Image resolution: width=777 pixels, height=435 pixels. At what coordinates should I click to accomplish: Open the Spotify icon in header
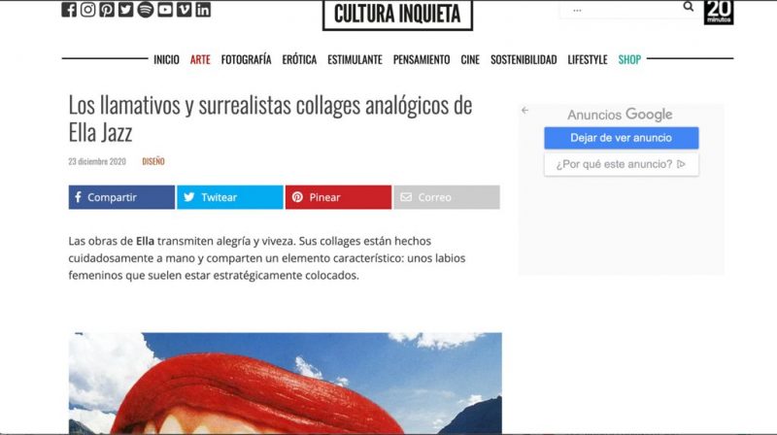[145, 10]
